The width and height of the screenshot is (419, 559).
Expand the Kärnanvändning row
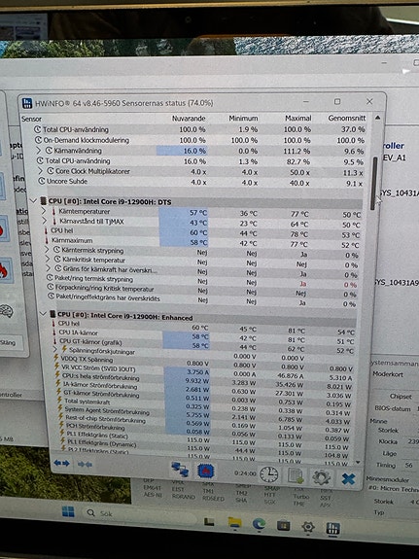pos(39,151)
